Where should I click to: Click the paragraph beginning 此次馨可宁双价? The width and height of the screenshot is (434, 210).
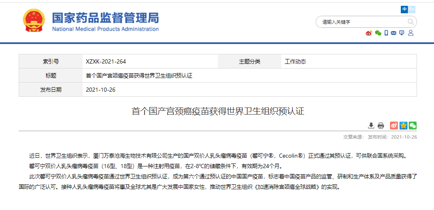[218, 181]
